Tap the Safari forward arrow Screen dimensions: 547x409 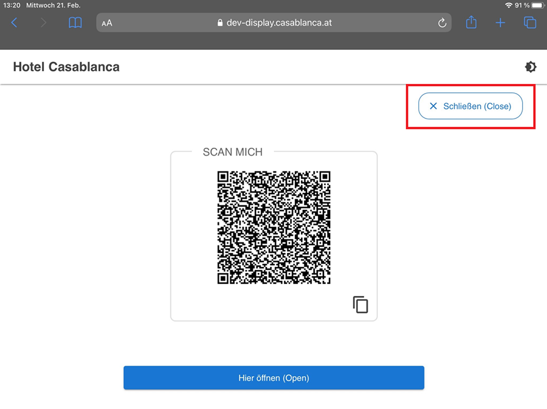coord(43,23)
